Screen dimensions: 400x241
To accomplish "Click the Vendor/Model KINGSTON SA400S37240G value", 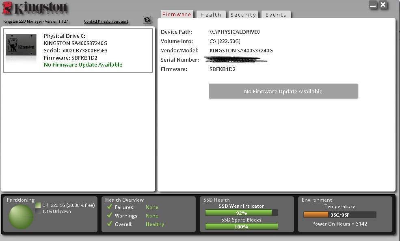I will click(x=241, y=50).
